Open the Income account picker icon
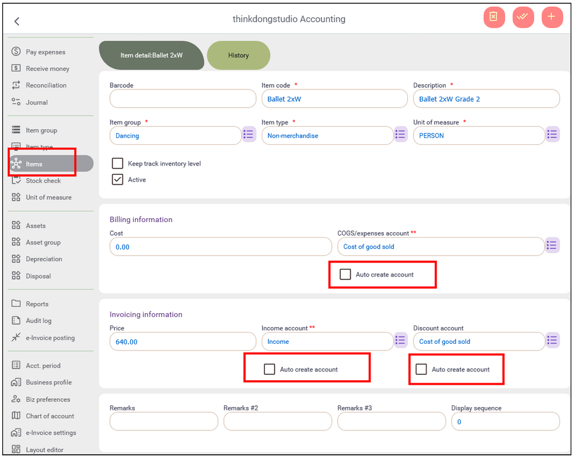 pyautogui.click(x=400, y=340)
